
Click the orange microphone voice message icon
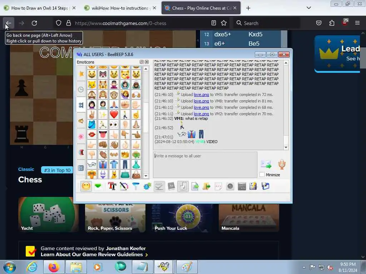pyautogui.click(x=282, y=164)
